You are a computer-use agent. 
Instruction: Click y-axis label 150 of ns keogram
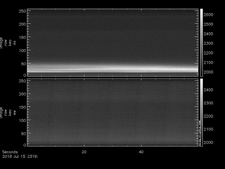pos(22,37)
